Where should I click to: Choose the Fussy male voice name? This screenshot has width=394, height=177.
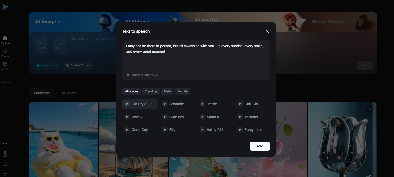coord(253,130)
